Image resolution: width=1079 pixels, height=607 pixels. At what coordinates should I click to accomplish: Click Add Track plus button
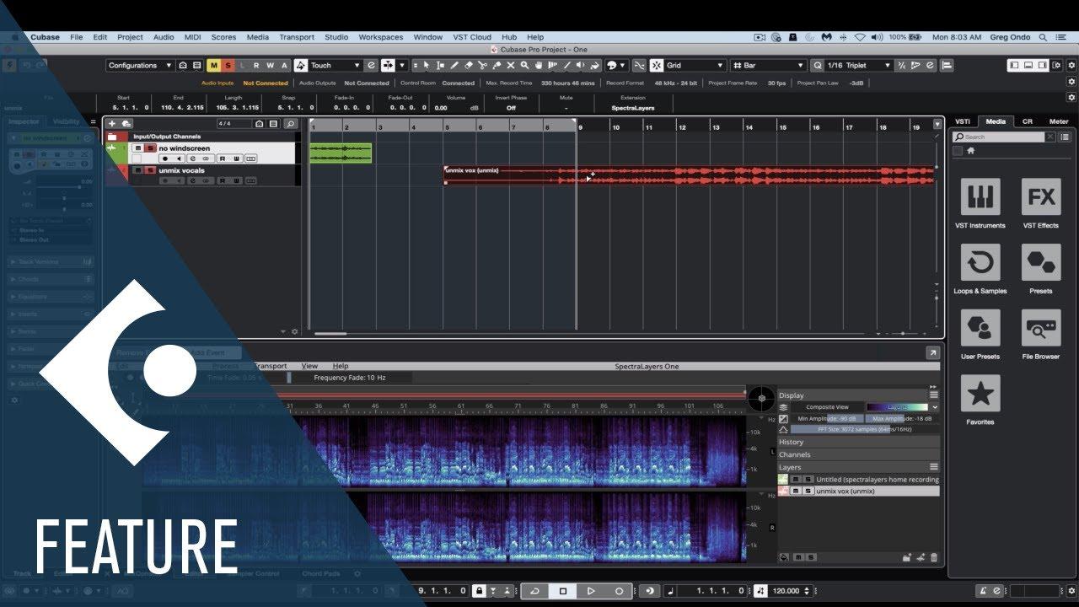point(112,124)
